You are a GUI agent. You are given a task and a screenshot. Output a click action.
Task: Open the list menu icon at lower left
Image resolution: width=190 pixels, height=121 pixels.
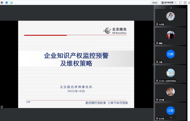coord(2,107)
